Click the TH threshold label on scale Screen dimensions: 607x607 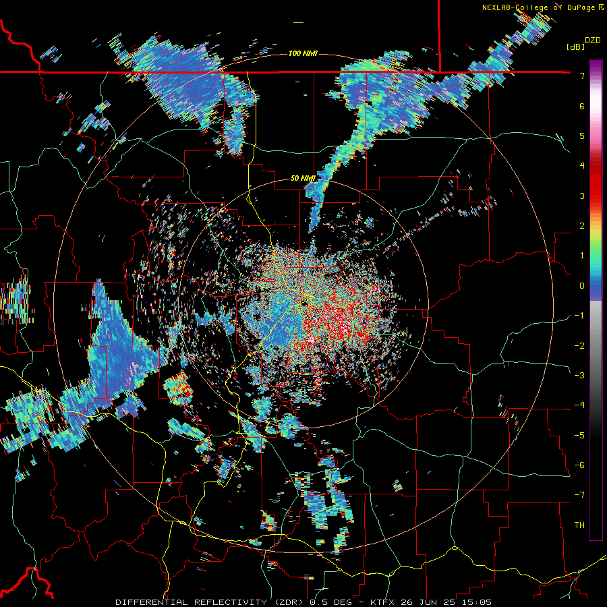click(579, 525)
